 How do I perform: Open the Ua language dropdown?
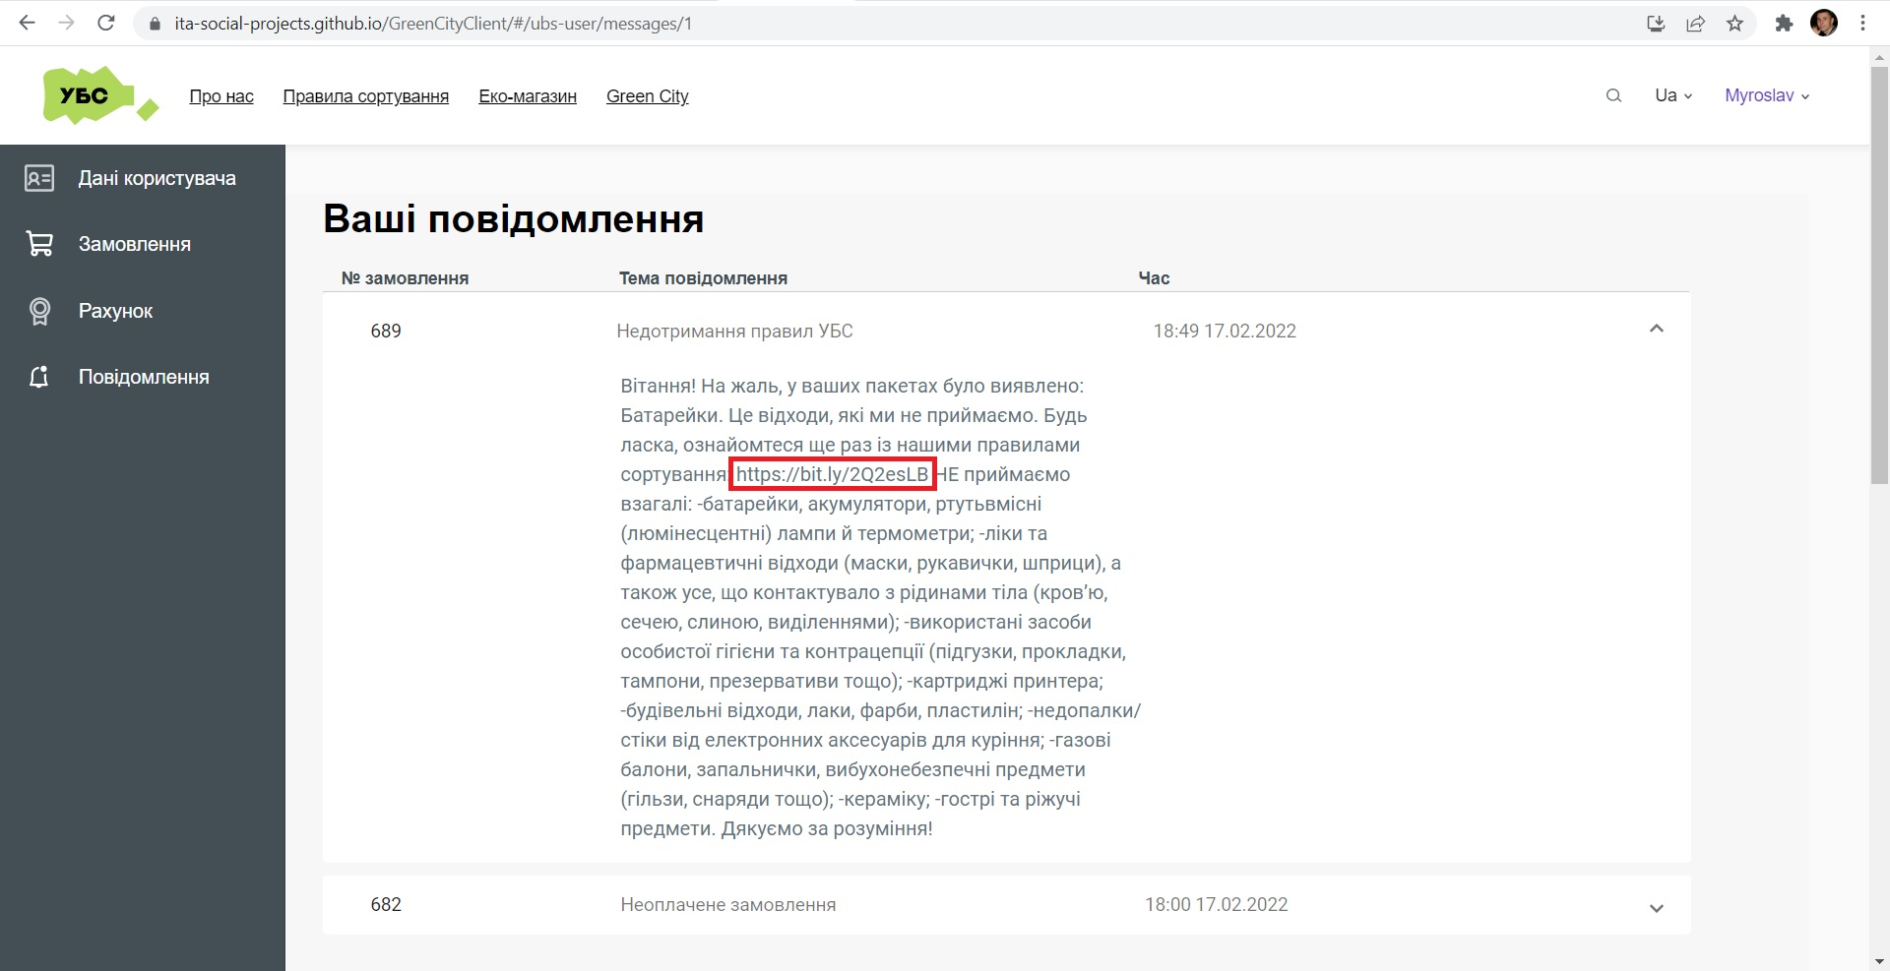[x=1672, y=95]
